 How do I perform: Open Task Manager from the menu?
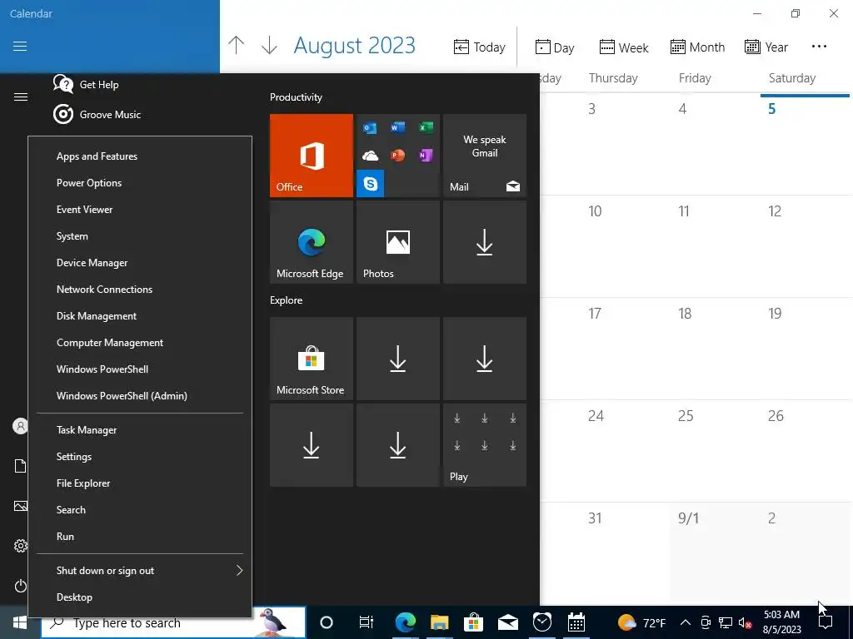click(140, 430)
